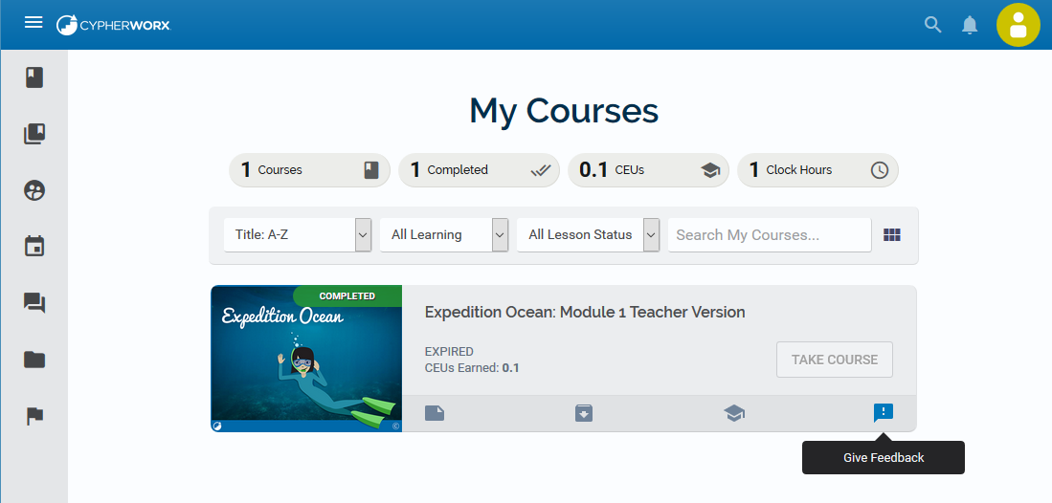The height and width of the screenshot is (503, 1052).
Task: Open the hamburger navigation menu
Action: coord(34,23)
